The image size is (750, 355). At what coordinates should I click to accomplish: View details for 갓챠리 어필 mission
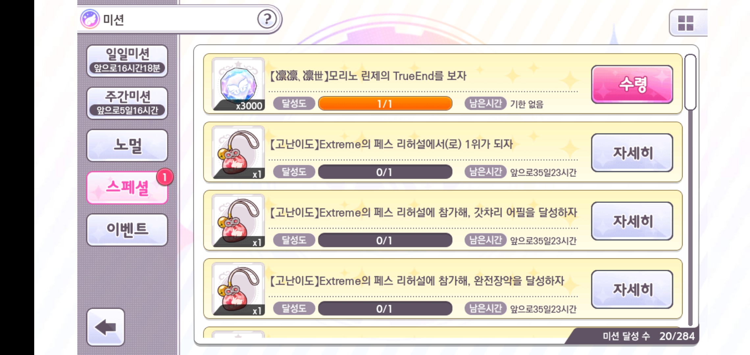(x=632, y=221)
